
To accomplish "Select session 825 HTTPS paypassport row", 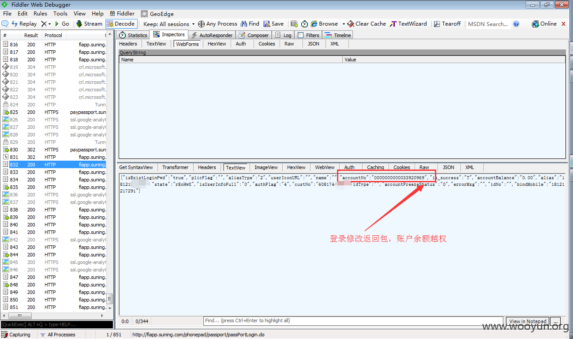I will pyautogui.click(x=53, y=112).
